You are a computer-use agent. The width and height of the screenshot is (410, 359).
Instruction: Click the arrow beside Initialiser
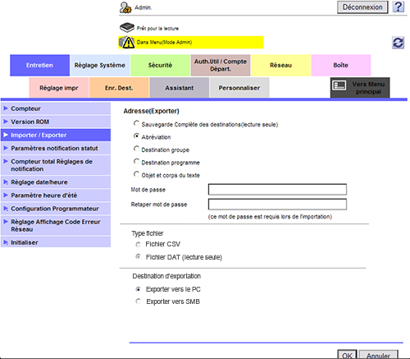[x=6, y=242]
